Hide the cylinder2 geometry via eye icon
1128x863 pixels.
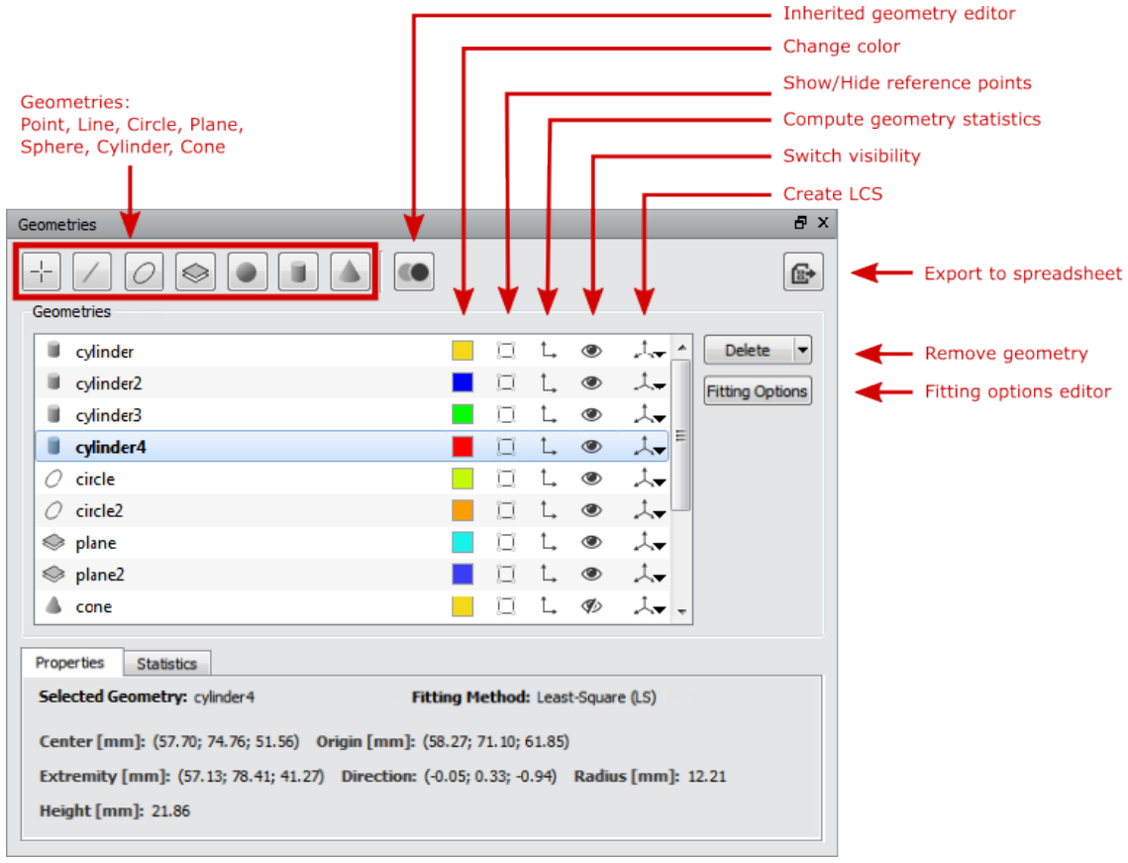click(591, 382)
